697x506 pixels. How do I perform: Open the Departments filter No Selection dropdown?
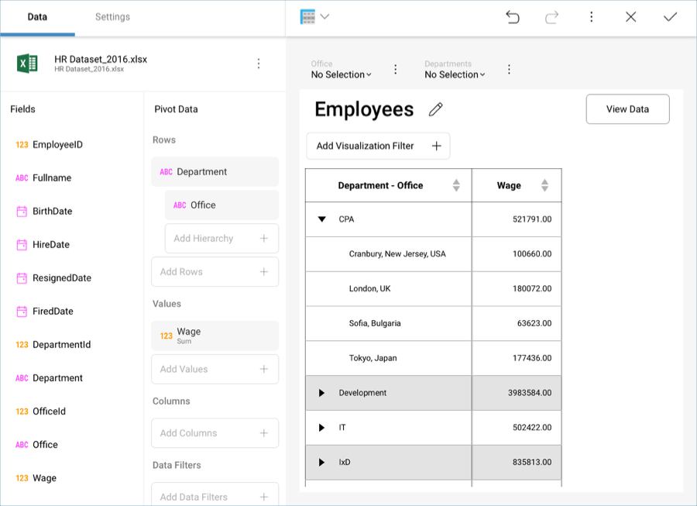click(x=455, y=75)
